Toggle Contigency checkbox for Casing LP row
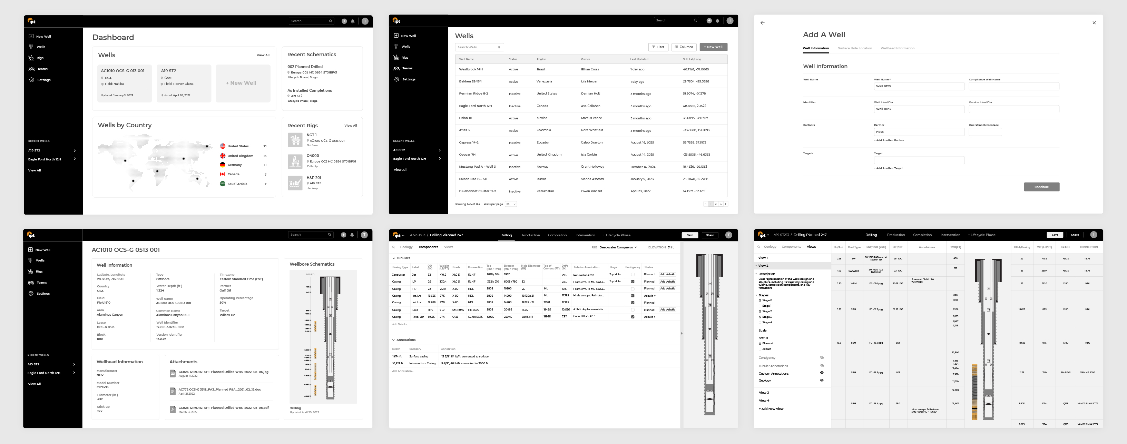Image resolution: width=1127 pixels, height=444 pixels. (x=633, y=282)
